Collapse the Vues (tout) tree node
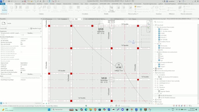The width and height of the screenshot is (199, 112). coord(154,25)
